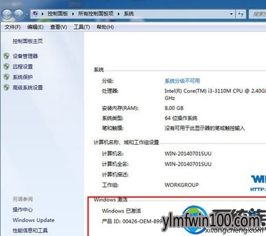Click the control panel icon in address bar
This screenshot has width=266, height=236.
point(35,14)
